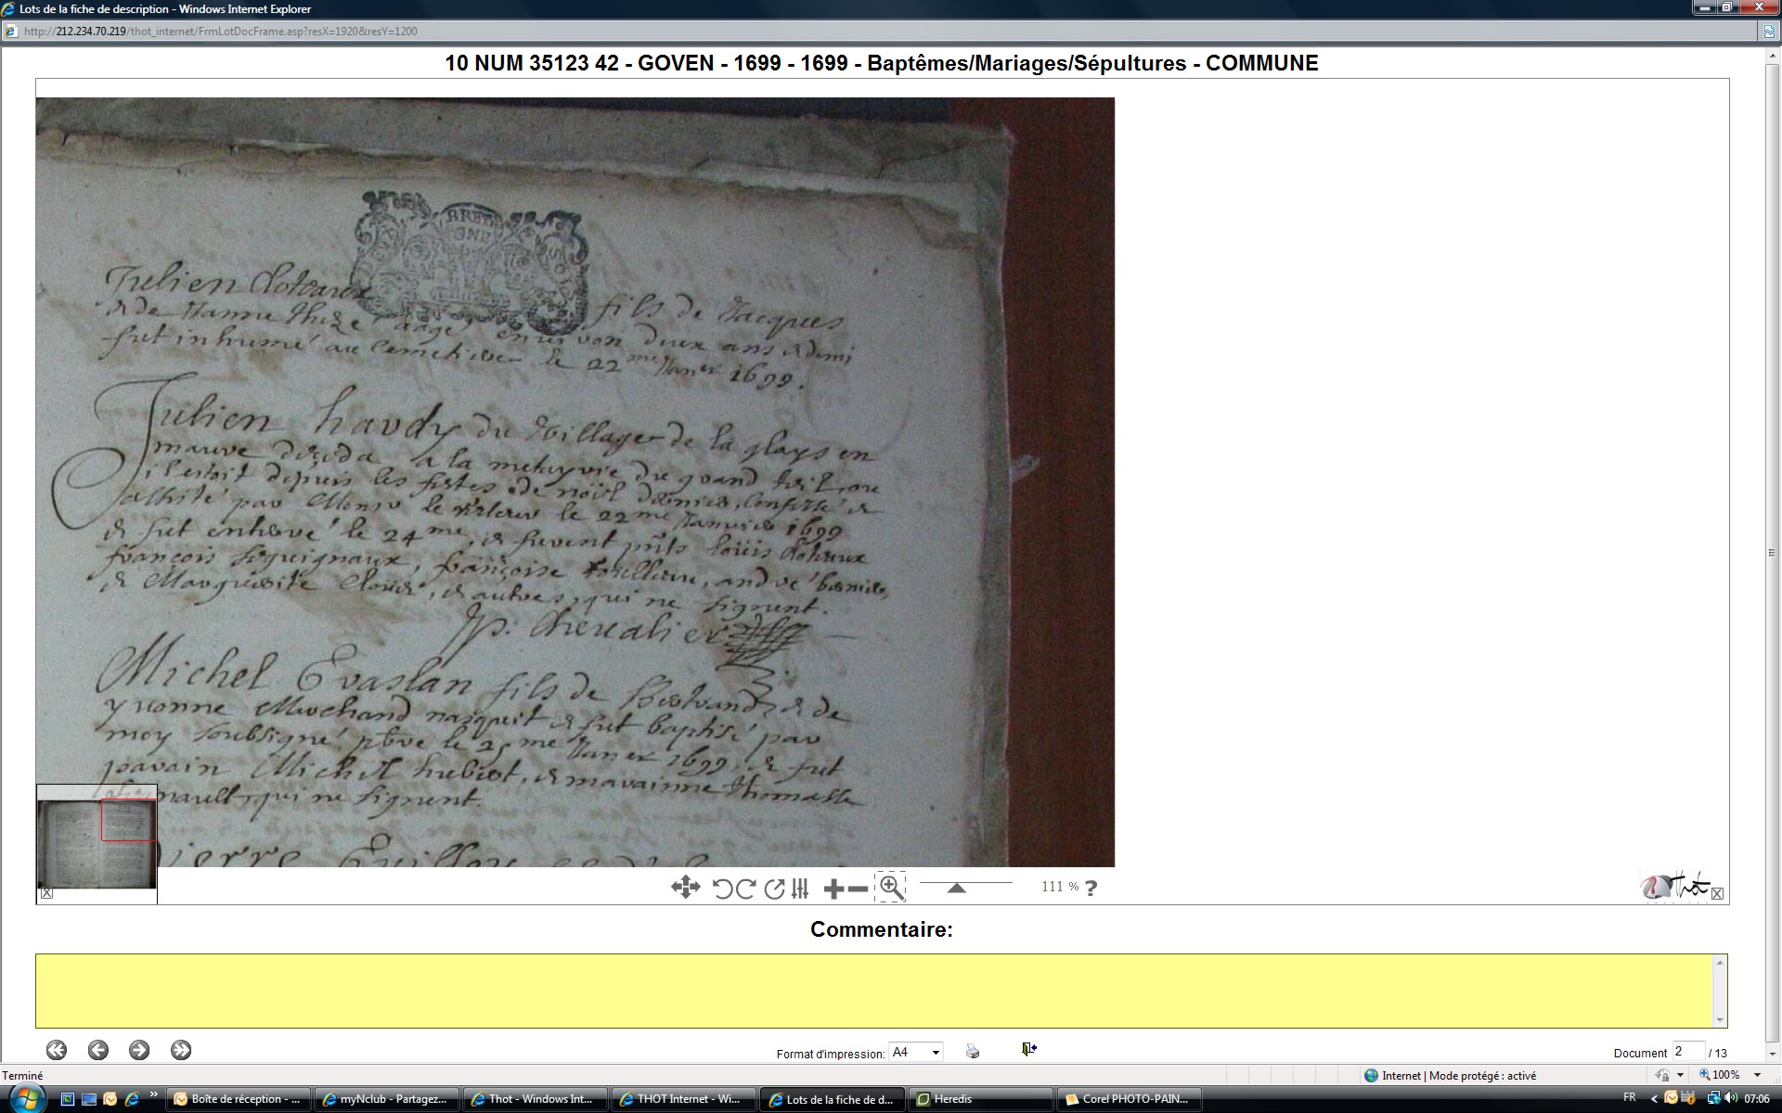Close the Thot logo panel
Viewport: 1782px width, 1113px height.
tap(1717, 894)
